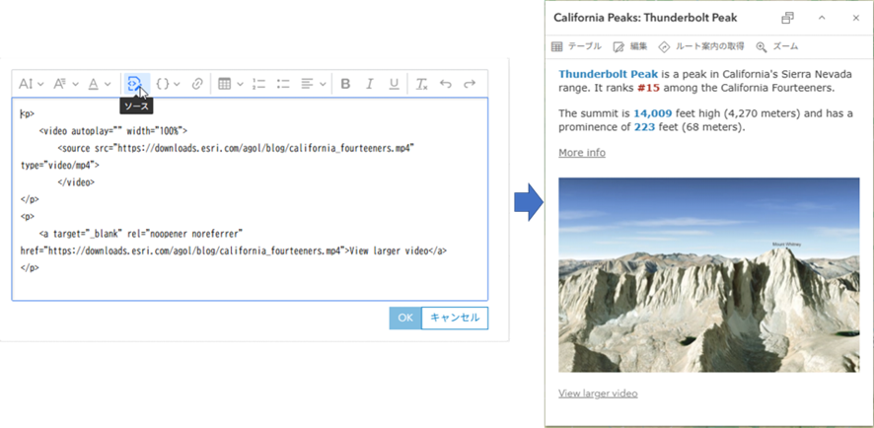Click the numbered list icon
The width and height of the screenshot is (874, 428).
click(258, 84)
